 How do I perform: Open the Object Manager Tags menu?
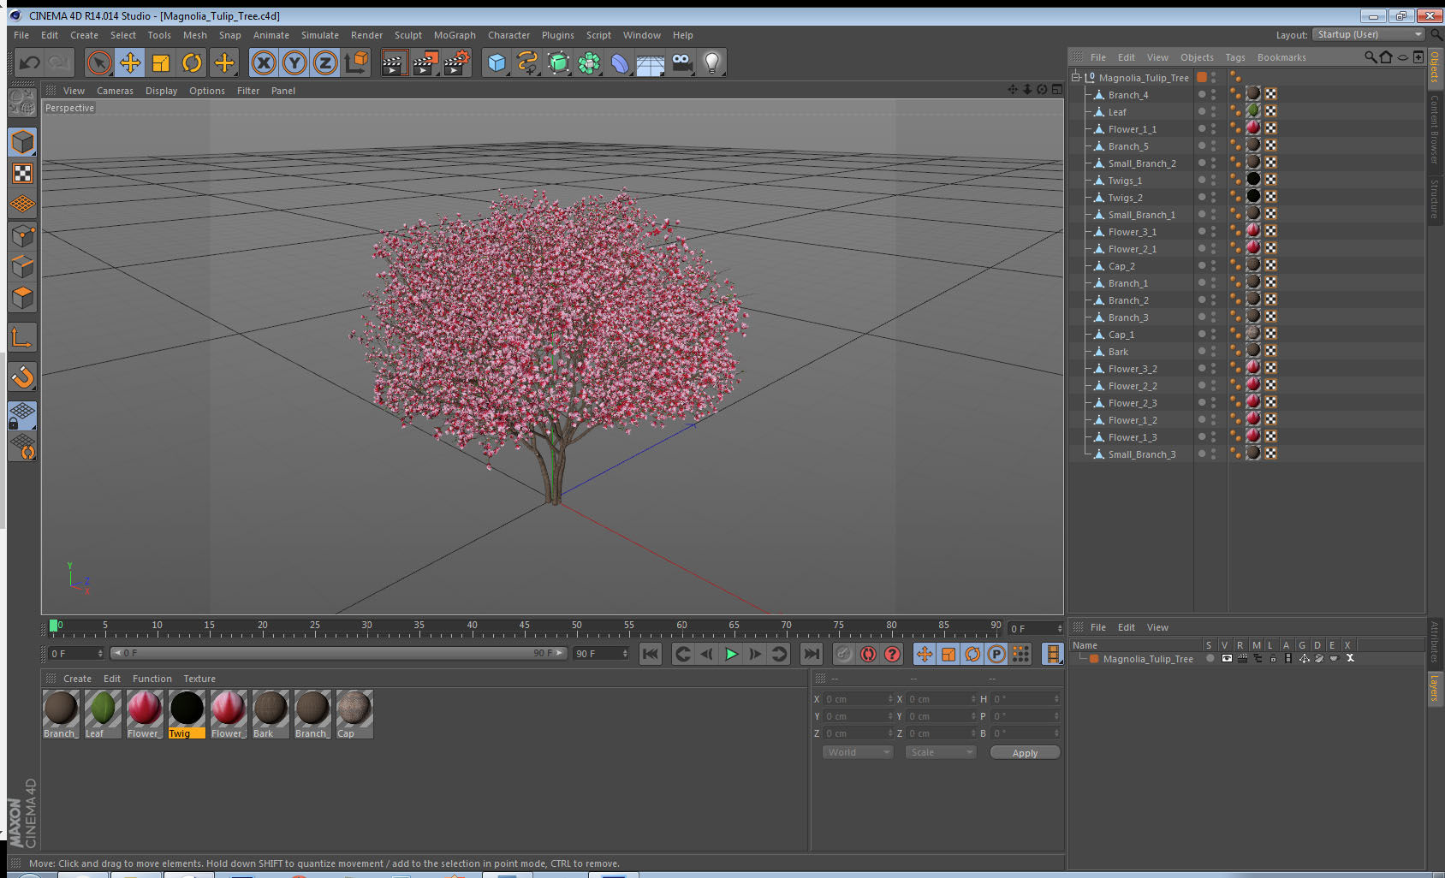click(x=1234, y=57)
